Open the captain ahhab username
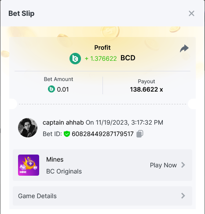Image resolution: width=205 pixels, height=214 pixels. click(x=63, y=122)
